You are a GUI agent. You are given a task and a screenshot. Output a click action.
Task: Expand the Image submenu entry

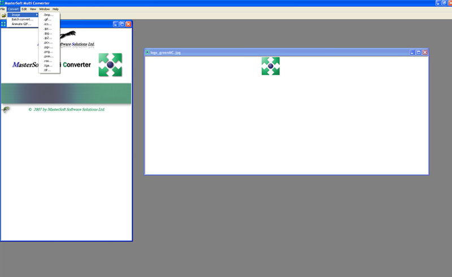pyautogui.click(x=23, y=15)
